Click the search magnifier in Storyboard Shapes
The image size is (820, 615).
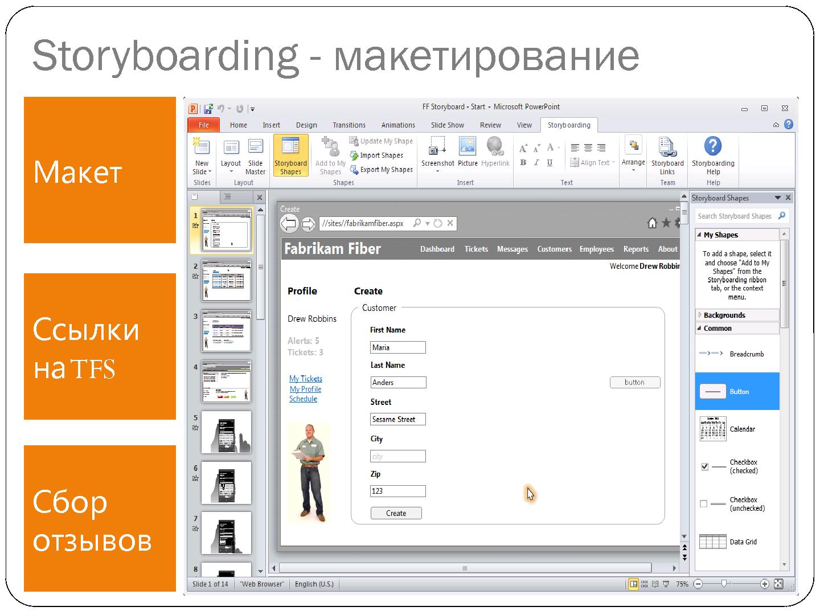[782, 216]
